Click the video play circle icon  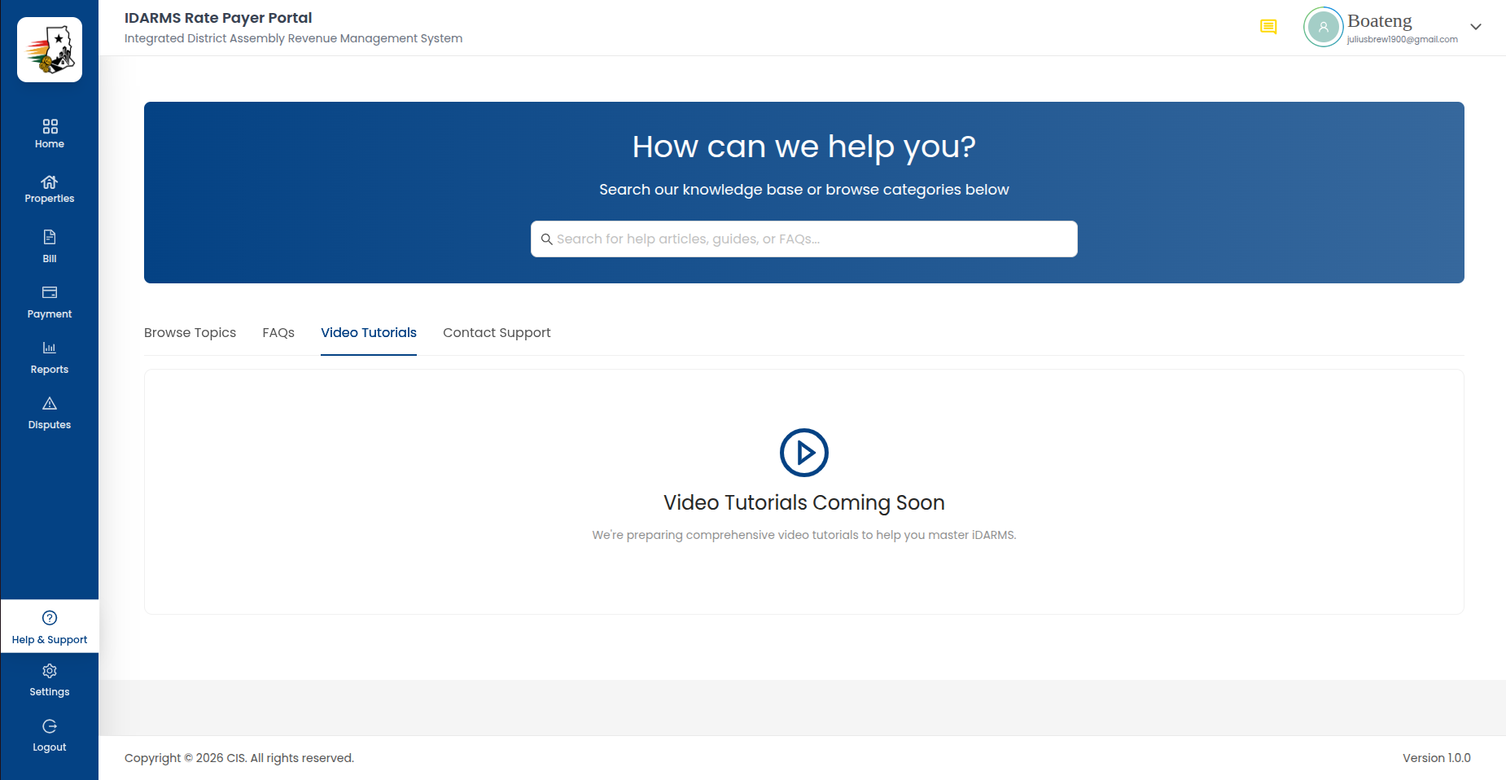(804, 453)
